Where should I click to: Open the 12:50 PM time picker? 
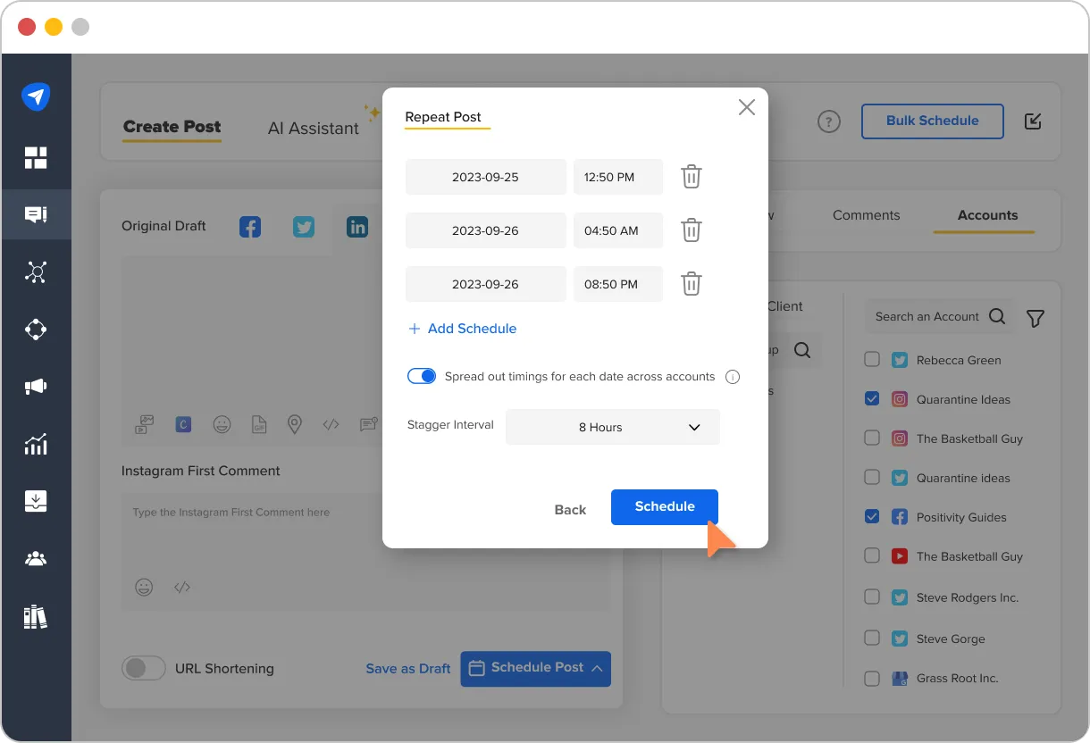(x=617, y=177)
